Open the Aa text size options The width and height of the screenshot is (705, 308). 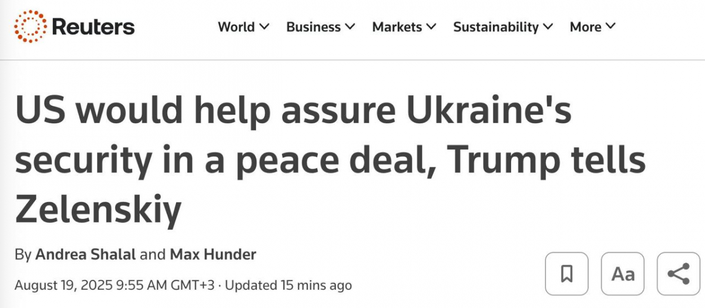click(623, 274)
